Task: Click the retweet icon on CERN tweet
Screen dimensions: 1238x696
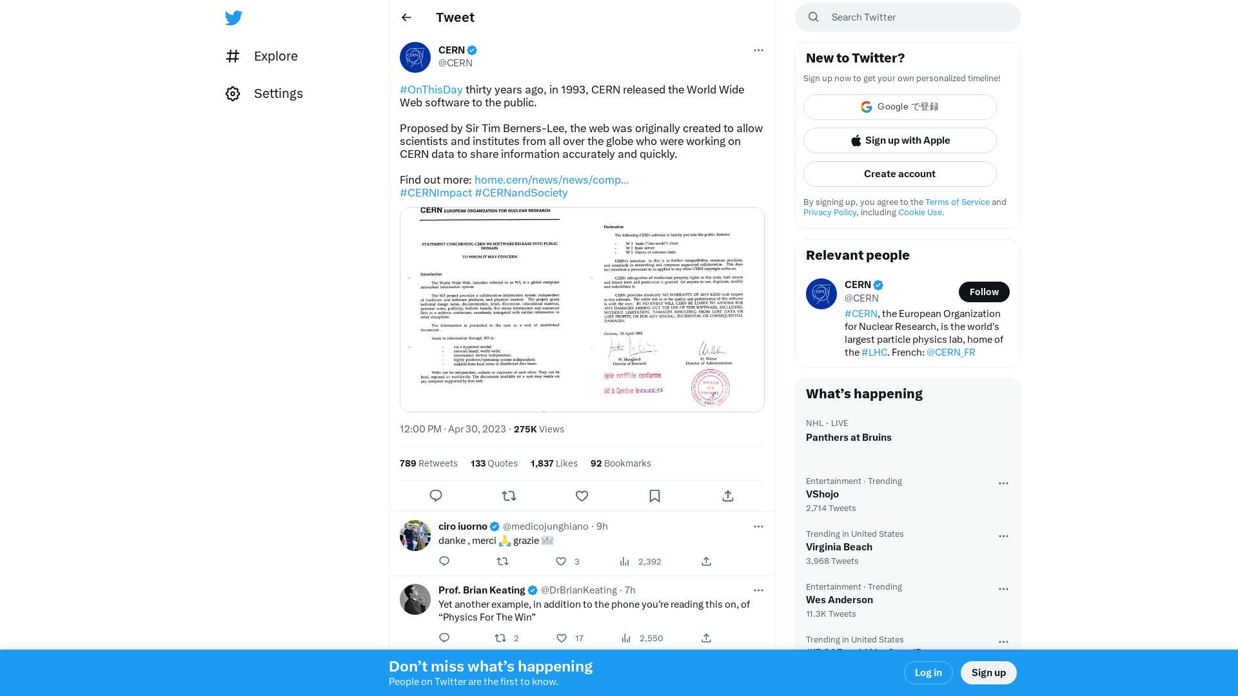Action: pos(509,496)
